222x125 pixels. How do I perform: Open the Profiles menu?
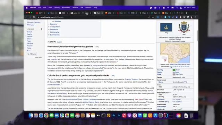pyautogui.click(x=75, y=8)
